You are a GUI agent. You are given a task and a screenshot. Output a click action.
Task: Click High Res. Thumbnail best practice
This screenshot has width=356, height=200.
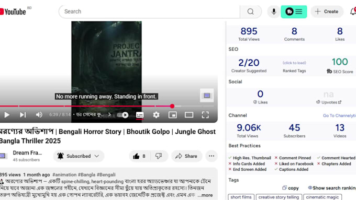[x=250, y=158]
